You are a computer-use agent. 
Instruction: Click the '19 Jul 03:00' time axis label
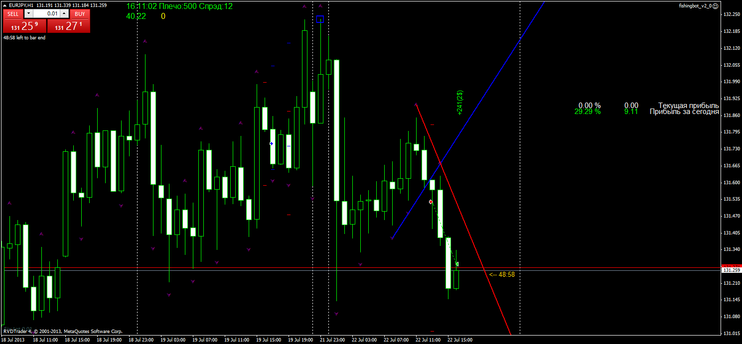173,340
